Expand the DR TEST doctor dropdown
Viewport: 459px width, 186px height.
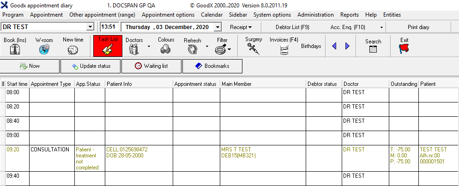coord(90,27)
